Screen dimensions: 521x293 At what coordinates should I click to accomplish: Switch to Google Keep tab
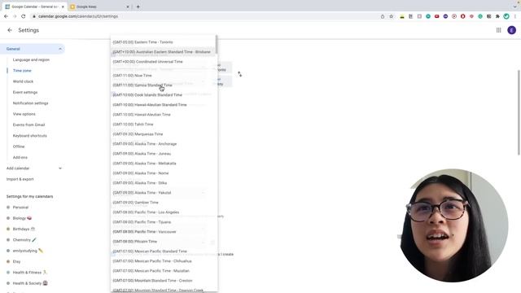pos(99,7)
